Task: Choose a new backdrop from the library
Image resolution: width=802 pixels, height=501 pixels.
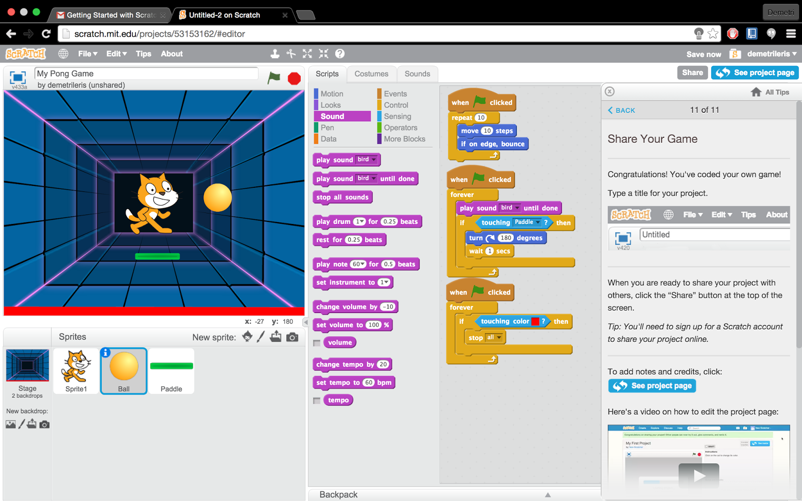Action: tap(11, 424)
